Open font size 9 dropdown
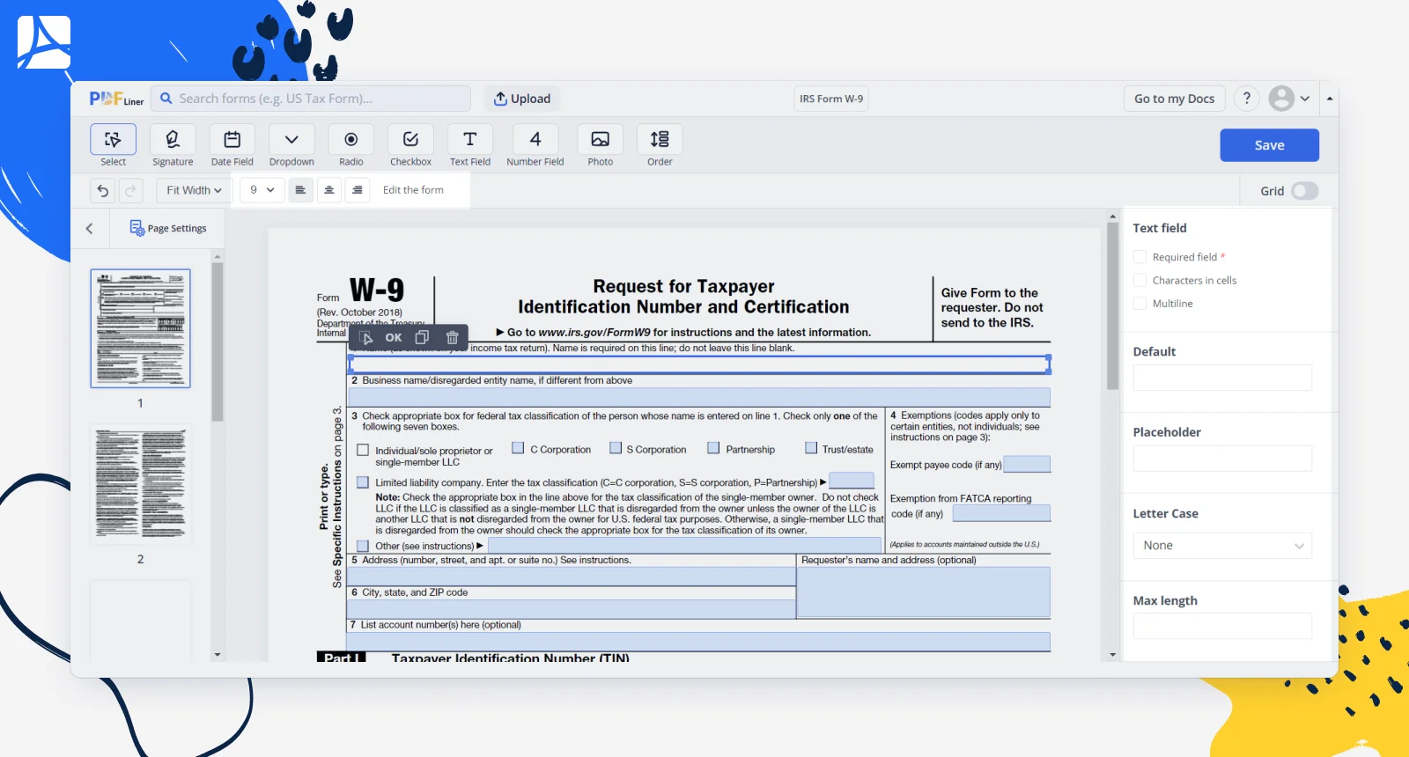The width and height of the screenshot is (1409, 757). tap(262, 190)
